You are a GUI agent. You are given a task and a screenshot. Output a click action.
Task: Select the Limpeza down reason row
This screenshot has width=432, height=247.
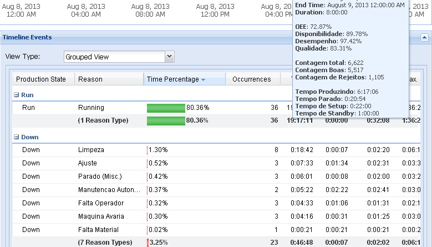coord(91,150)
